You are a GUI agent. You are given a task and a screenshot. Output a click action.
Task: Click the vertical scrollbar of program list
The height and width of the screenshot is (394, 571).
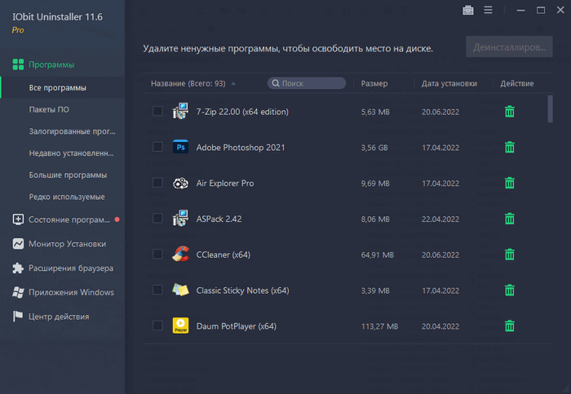point(550,109)
